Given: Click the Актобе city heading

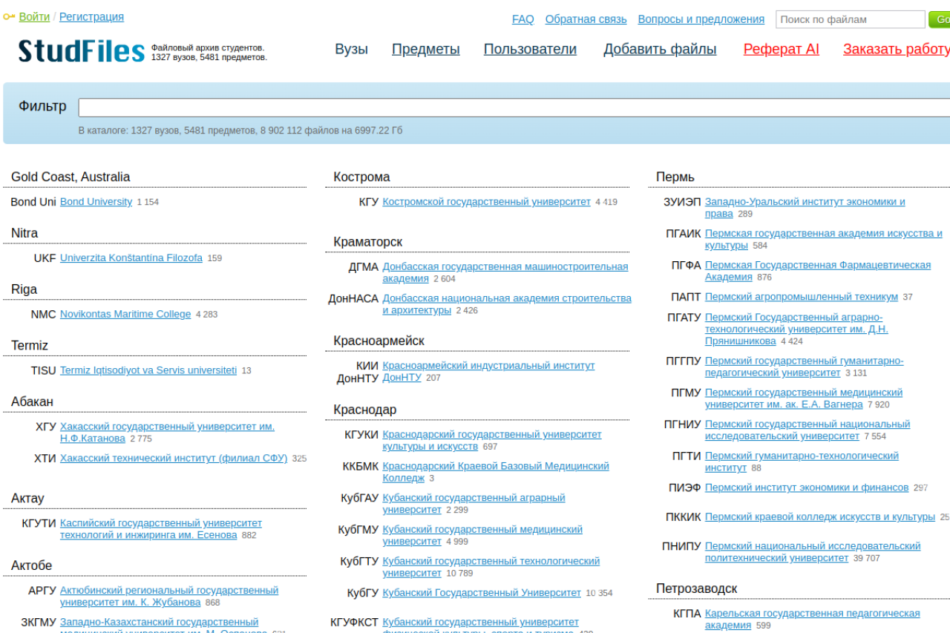Looking at the screenshot, I should [32, 565].
